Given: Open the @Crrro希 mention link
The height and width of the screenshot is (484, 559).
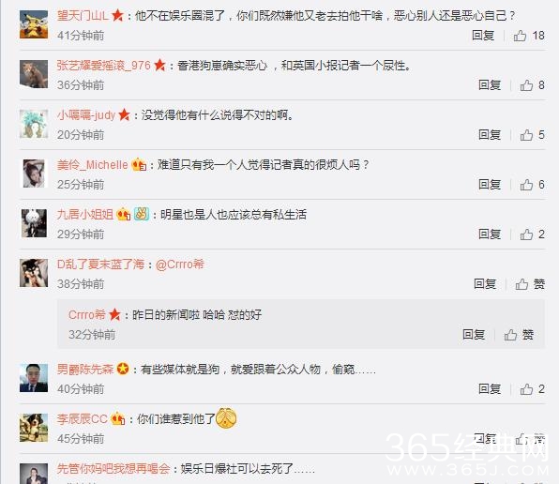Looking at the screenshot, I should click(x=180, y=265).
